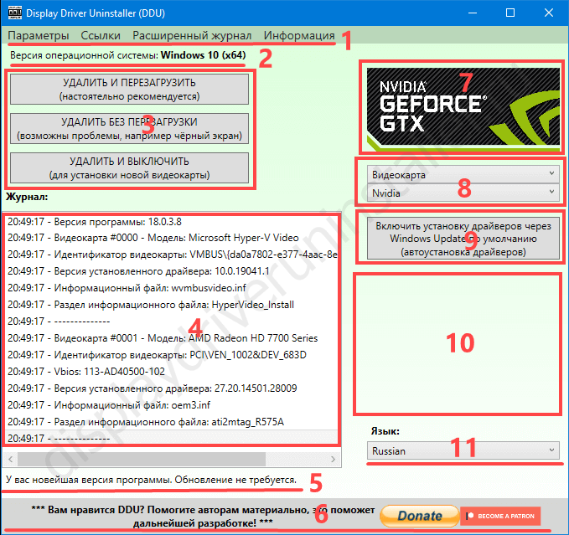Viewport: 569px width, 535px height.
Task: Click УДАЛИТЬ И ВЫКЛЮЧИТЬ button
Action: [130, 167]
